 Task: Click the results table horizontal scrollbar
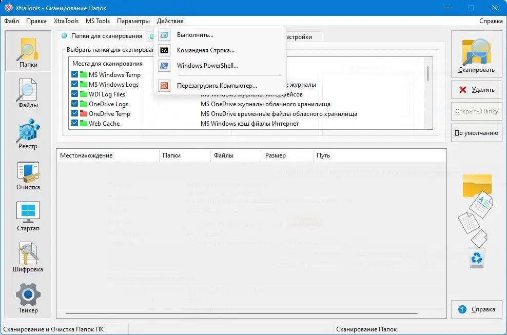point(242,313)
